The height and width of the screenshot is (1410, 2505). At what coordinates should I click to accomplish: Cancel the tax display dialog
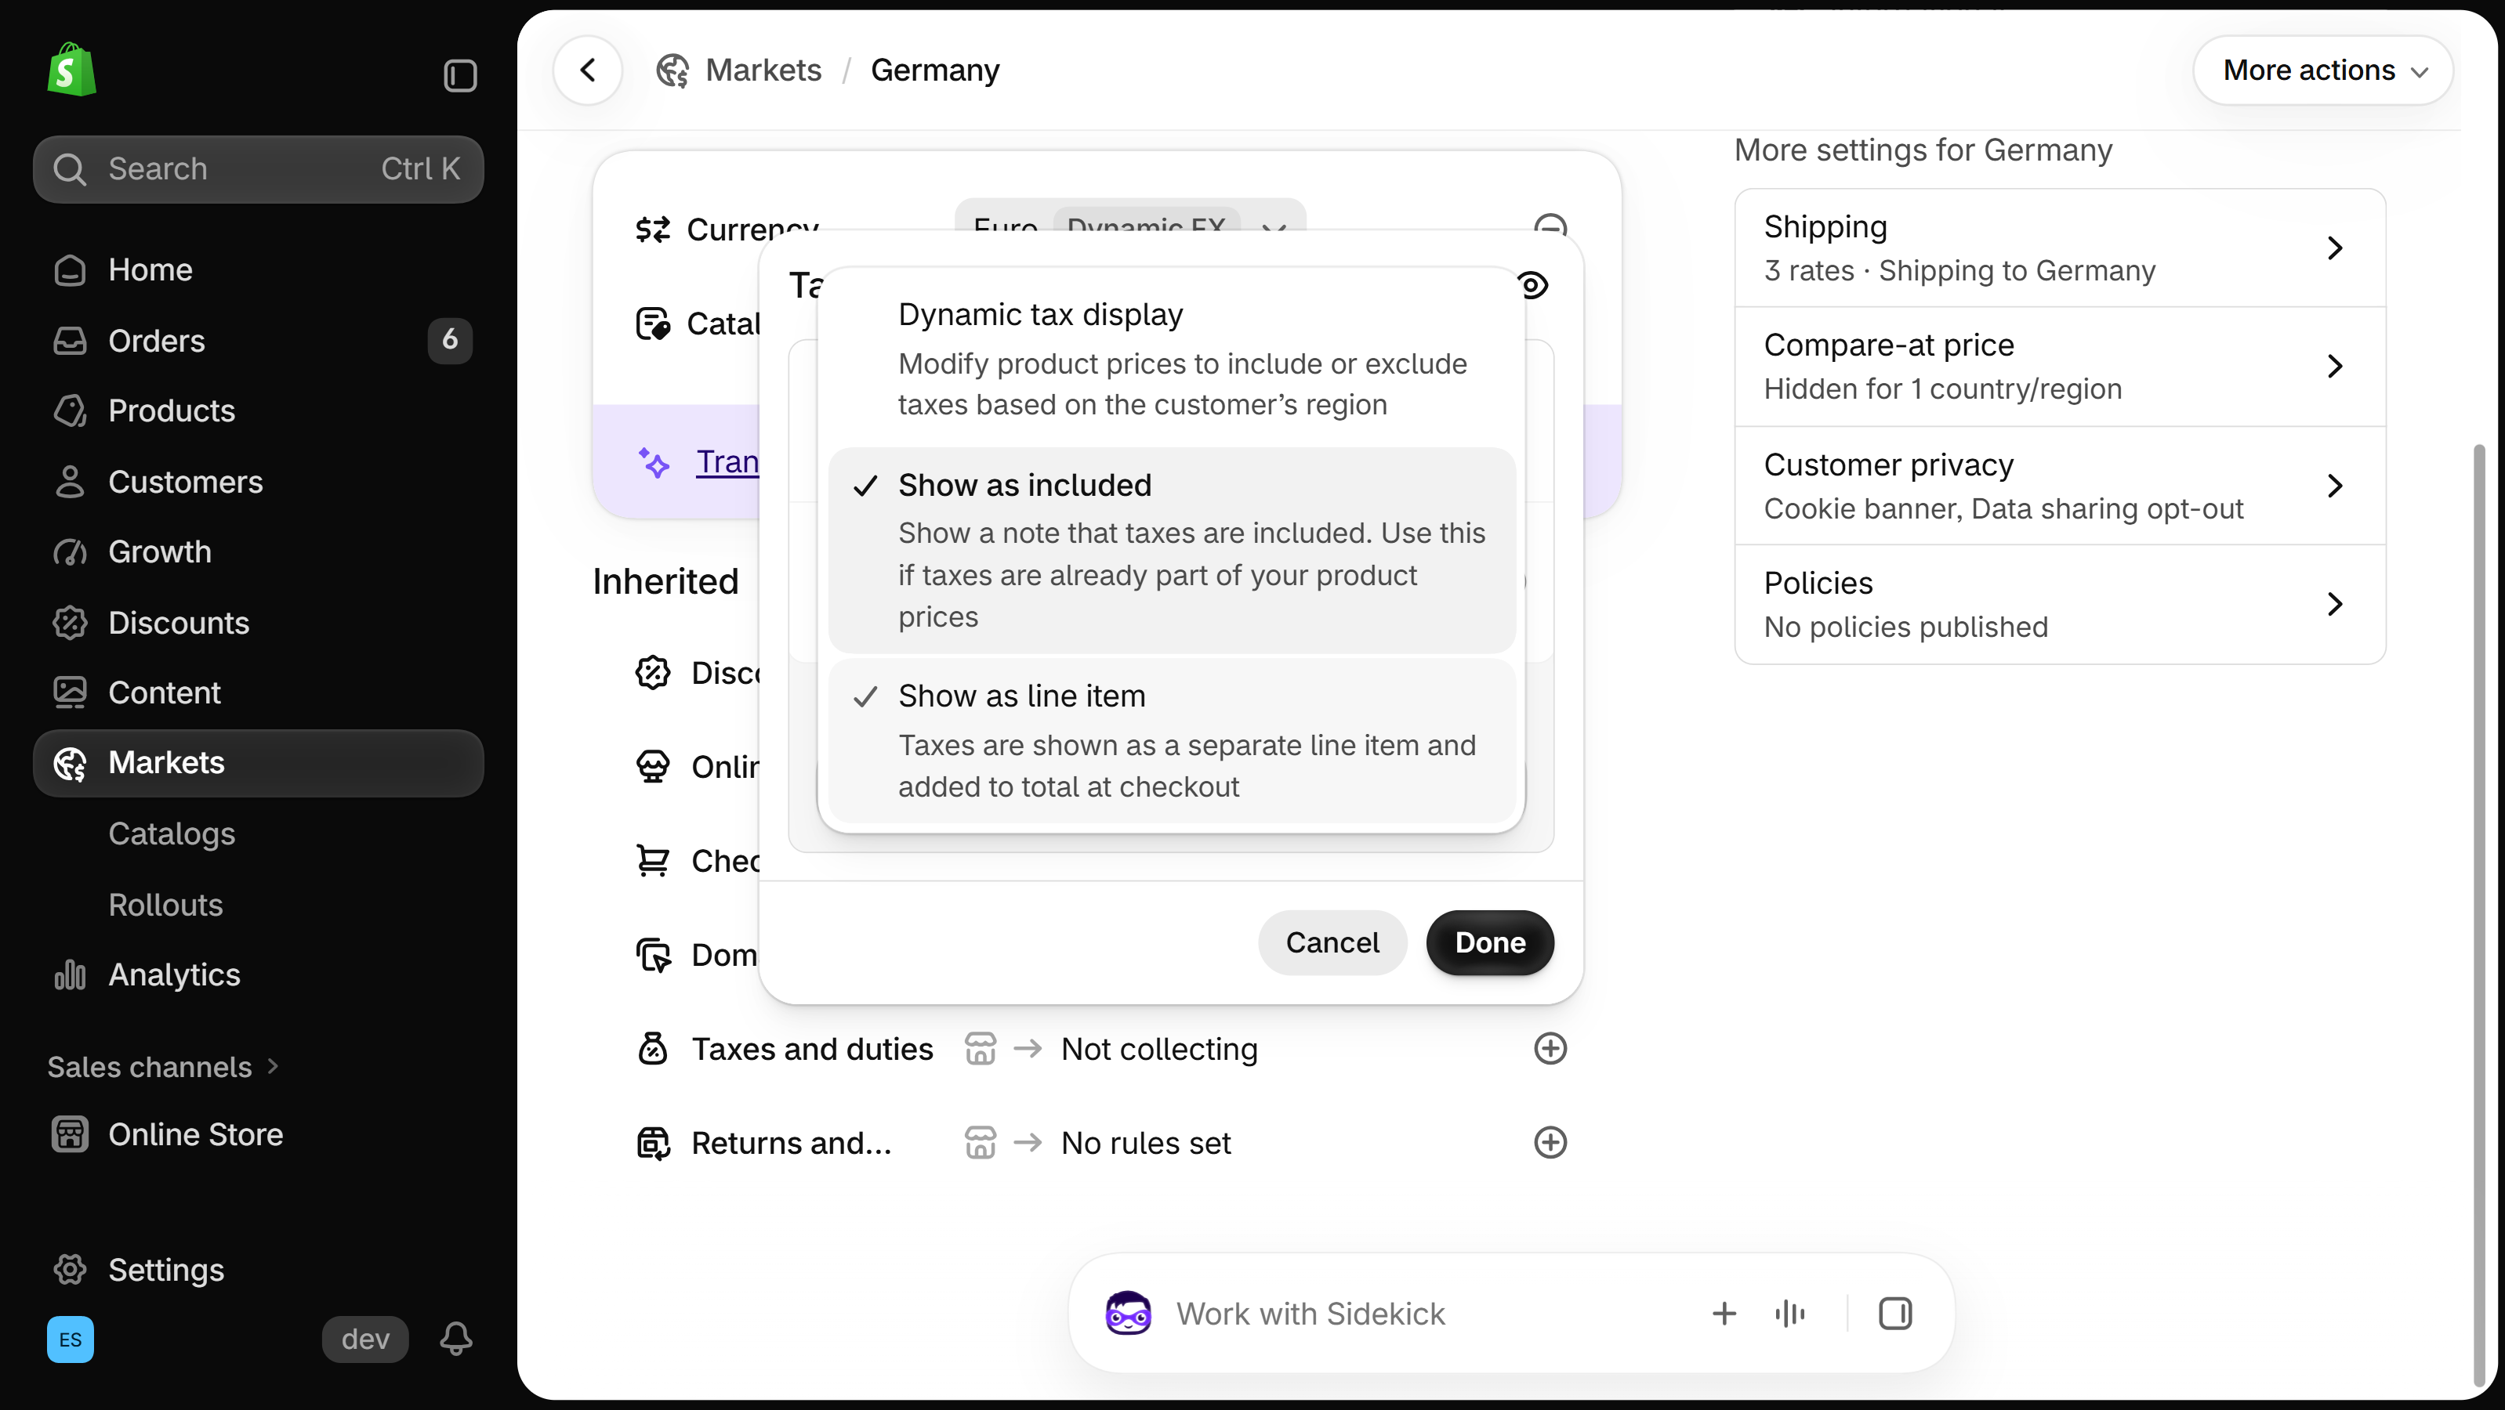[x=1332, y=942]
